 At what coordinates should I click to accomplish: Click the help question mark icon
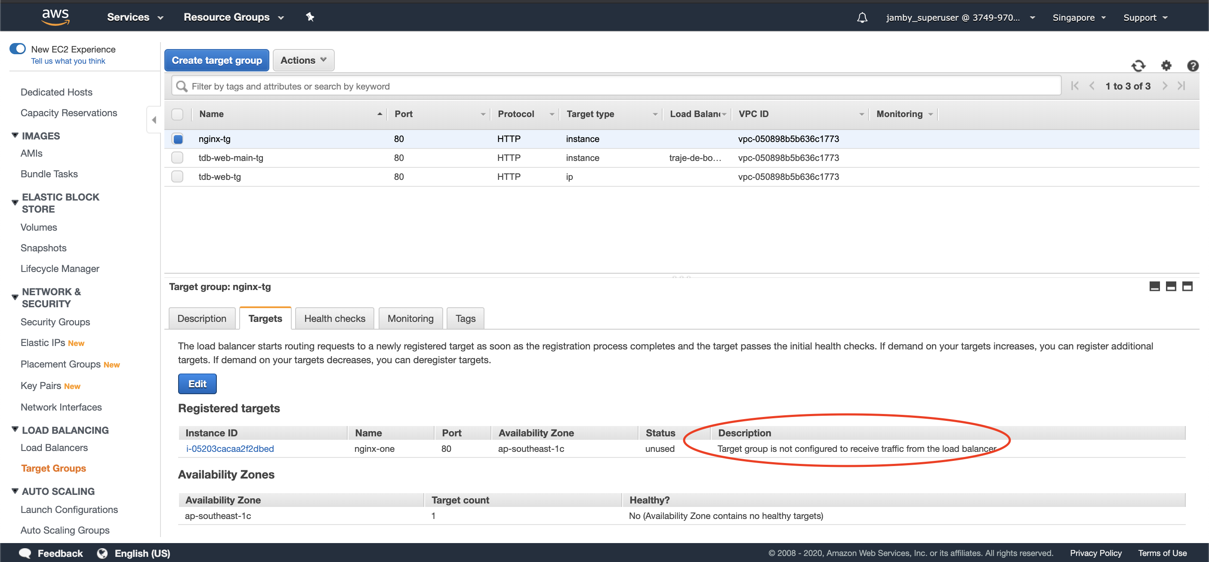pyautogui.click(x=1192, y=66)
